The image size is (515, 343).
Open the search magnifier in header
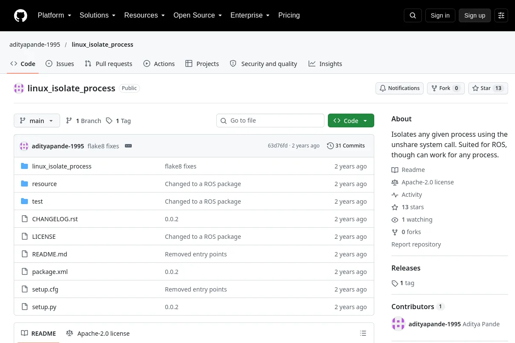click(x=413, y=15)
